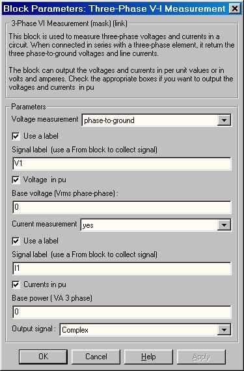
Task: Click the Current measurement yes value
Action: pyautogui.click(x=88, y=225)
